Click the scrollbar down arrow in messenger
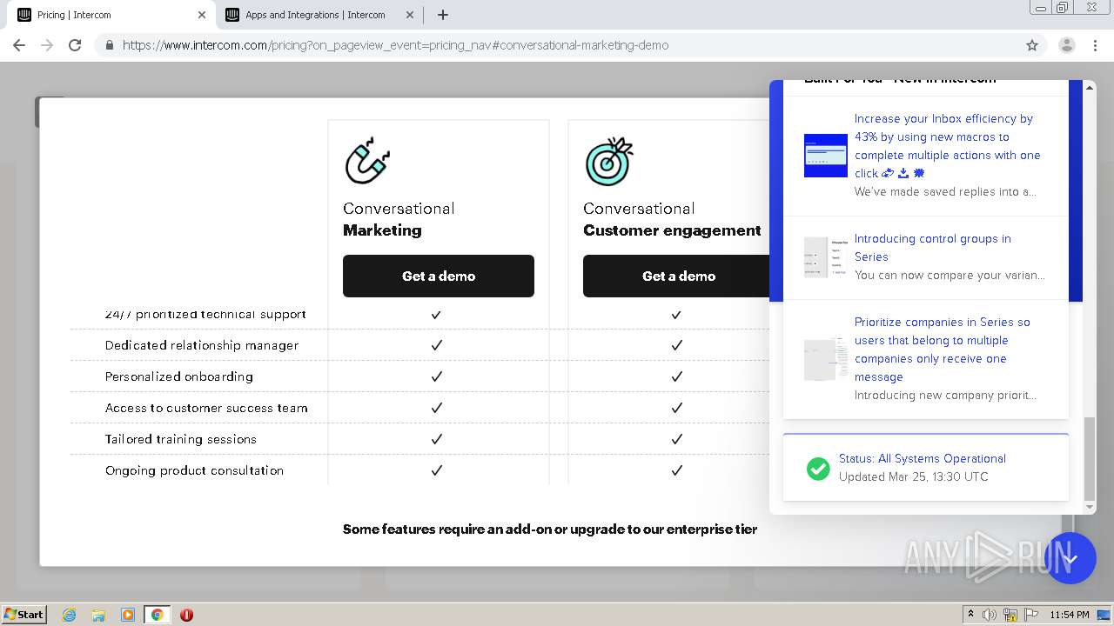This screenshot has width=1114, height=626. (x=1090, y=507)
